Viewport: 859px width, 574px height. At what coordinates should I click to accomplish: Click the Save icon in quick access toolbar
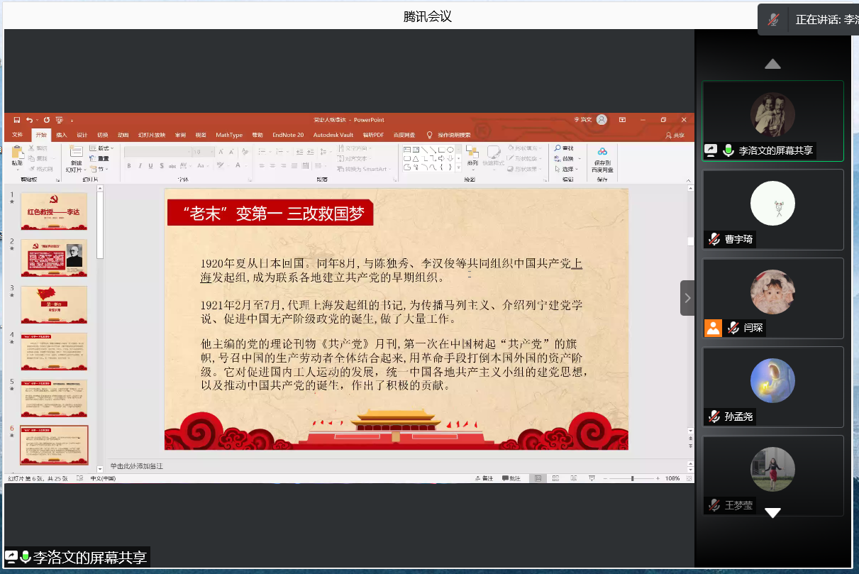(16, 120)
